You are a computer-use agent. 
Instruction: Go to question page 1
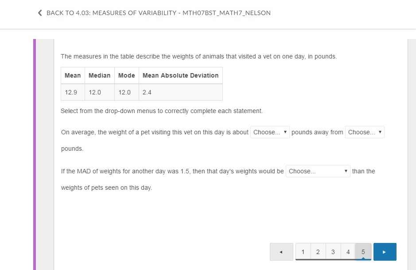303,252
